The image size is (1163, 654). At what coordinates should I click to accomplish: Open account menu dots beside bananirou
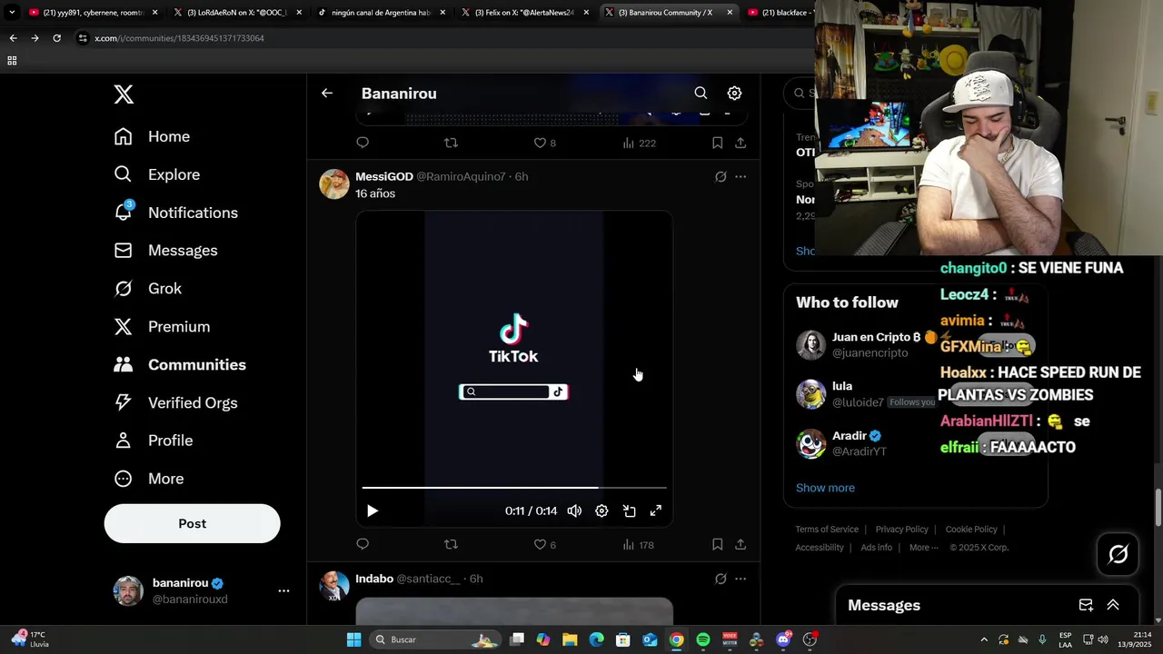[283, 590]
